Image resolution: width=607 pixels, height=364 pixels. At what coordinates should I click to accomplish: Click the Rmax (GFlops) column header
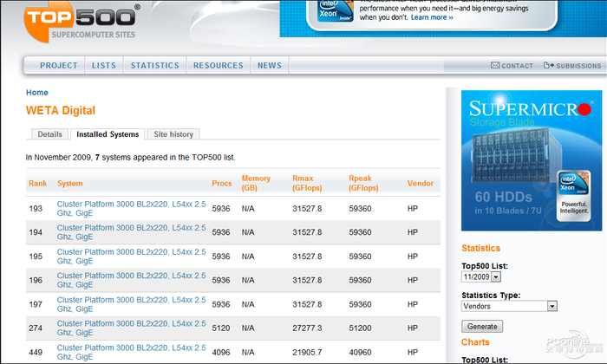307,183
